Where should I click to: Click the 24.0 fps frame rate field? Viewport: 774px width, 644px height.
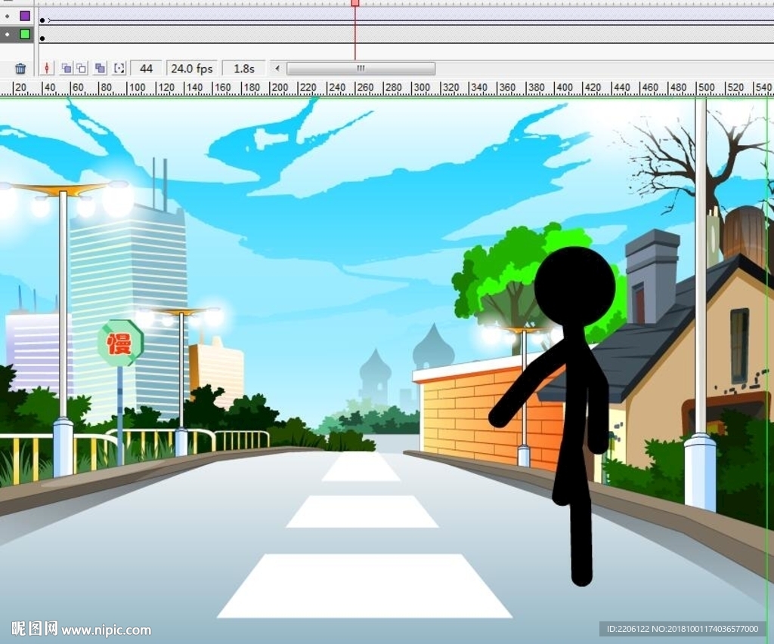point(191,69)
